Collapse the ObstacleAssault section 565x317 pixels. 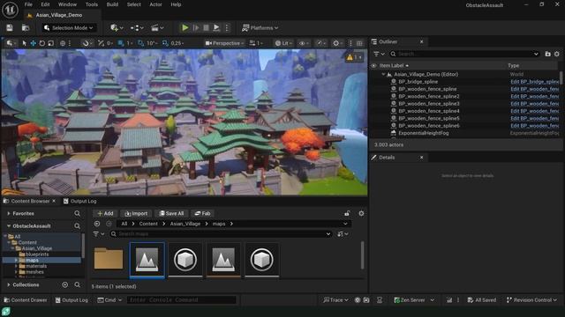click(9, 226)
